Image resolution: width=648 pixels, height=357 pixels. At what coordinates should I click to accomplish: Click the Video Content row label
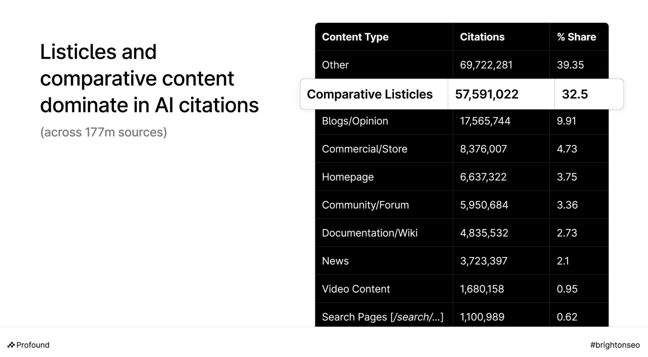tap(356, 289)
